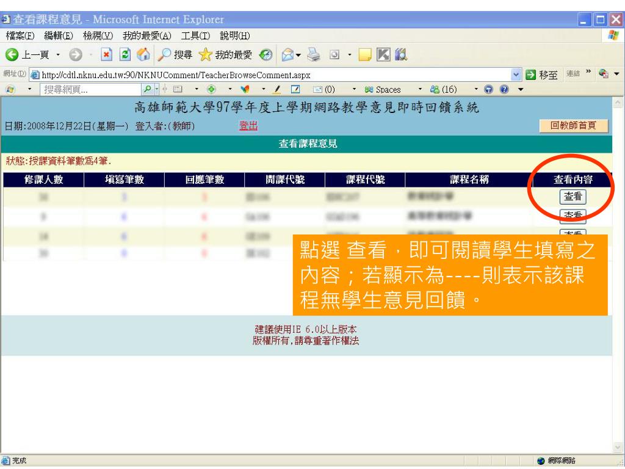Print the page with the printer icon

coord(314,54)
